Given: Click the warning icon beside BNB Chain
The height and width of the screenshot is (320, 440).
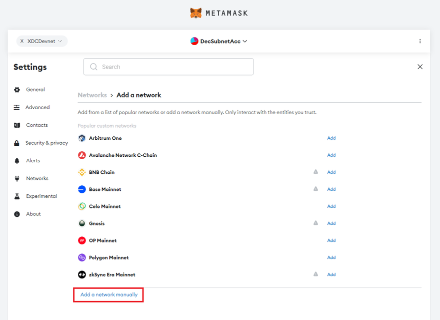Looking at the screenshot, I should click(x=315, y=172).
